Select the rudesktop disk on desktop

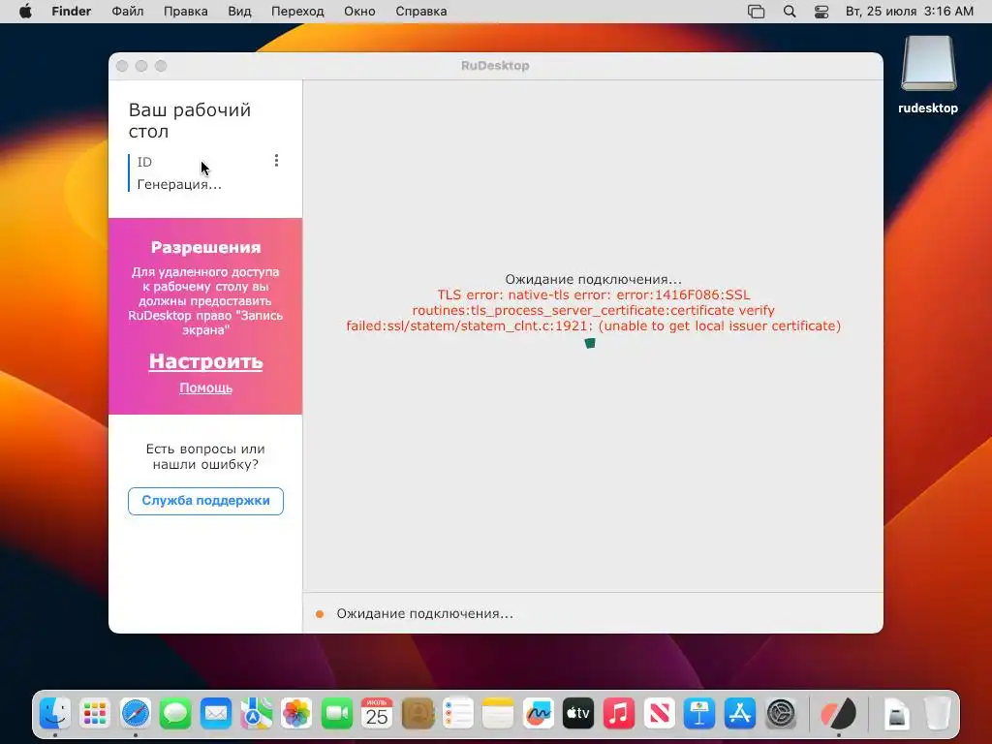pyautogui.click(x=928, y=76)
